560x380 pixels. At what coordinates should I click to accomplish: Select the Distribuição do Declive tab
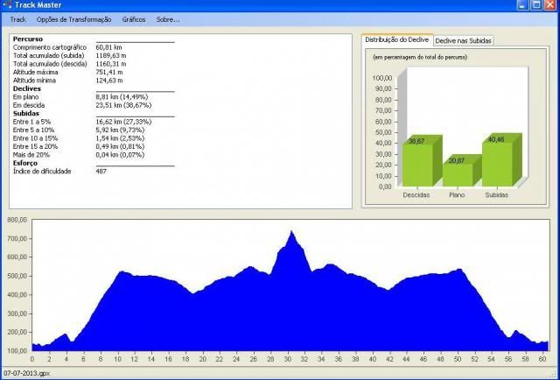(396, 40)
